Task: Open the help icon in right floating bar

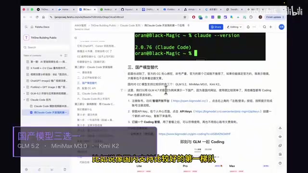Action: (x=280, y=163)
